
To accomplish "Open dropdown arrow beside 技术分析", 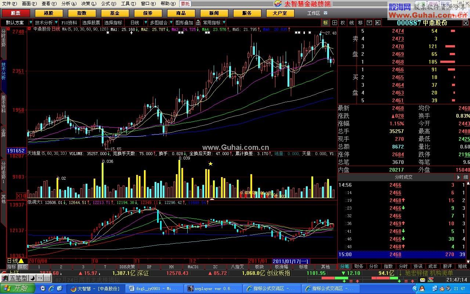I will pyautogui.click(x=56, y=22).
